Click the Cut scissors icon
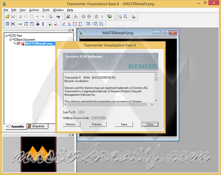The height and width of the screenshot is (175, 221). click(21, 17)
